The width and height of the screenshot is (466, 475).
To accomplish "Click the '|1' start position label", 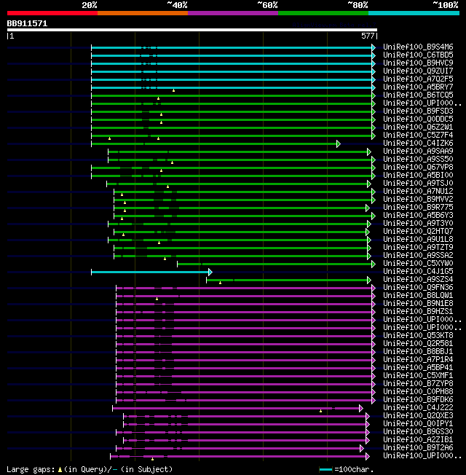I will pyautogui.click(x=10, y=36).
